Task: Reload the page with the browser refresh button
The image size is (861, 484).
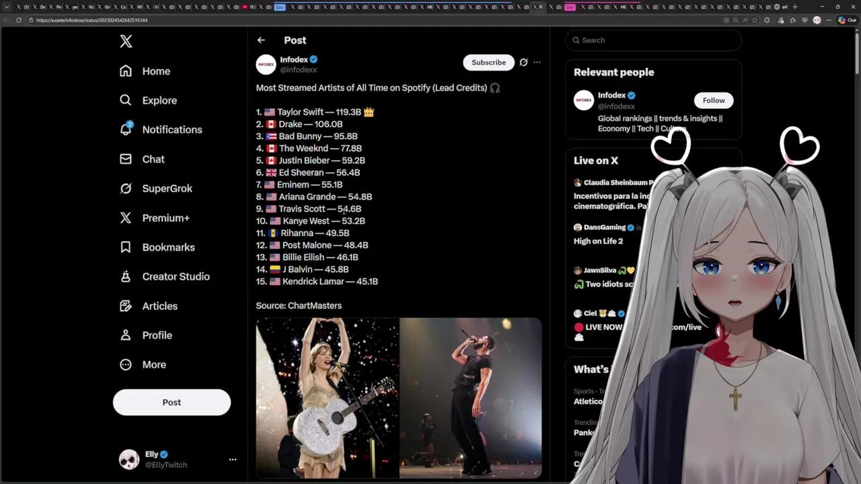Action: (x=18, y=20)
